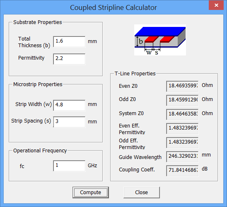Edit the fc frequency field
Screen dimensions: 227x207
tap(69, 166)
